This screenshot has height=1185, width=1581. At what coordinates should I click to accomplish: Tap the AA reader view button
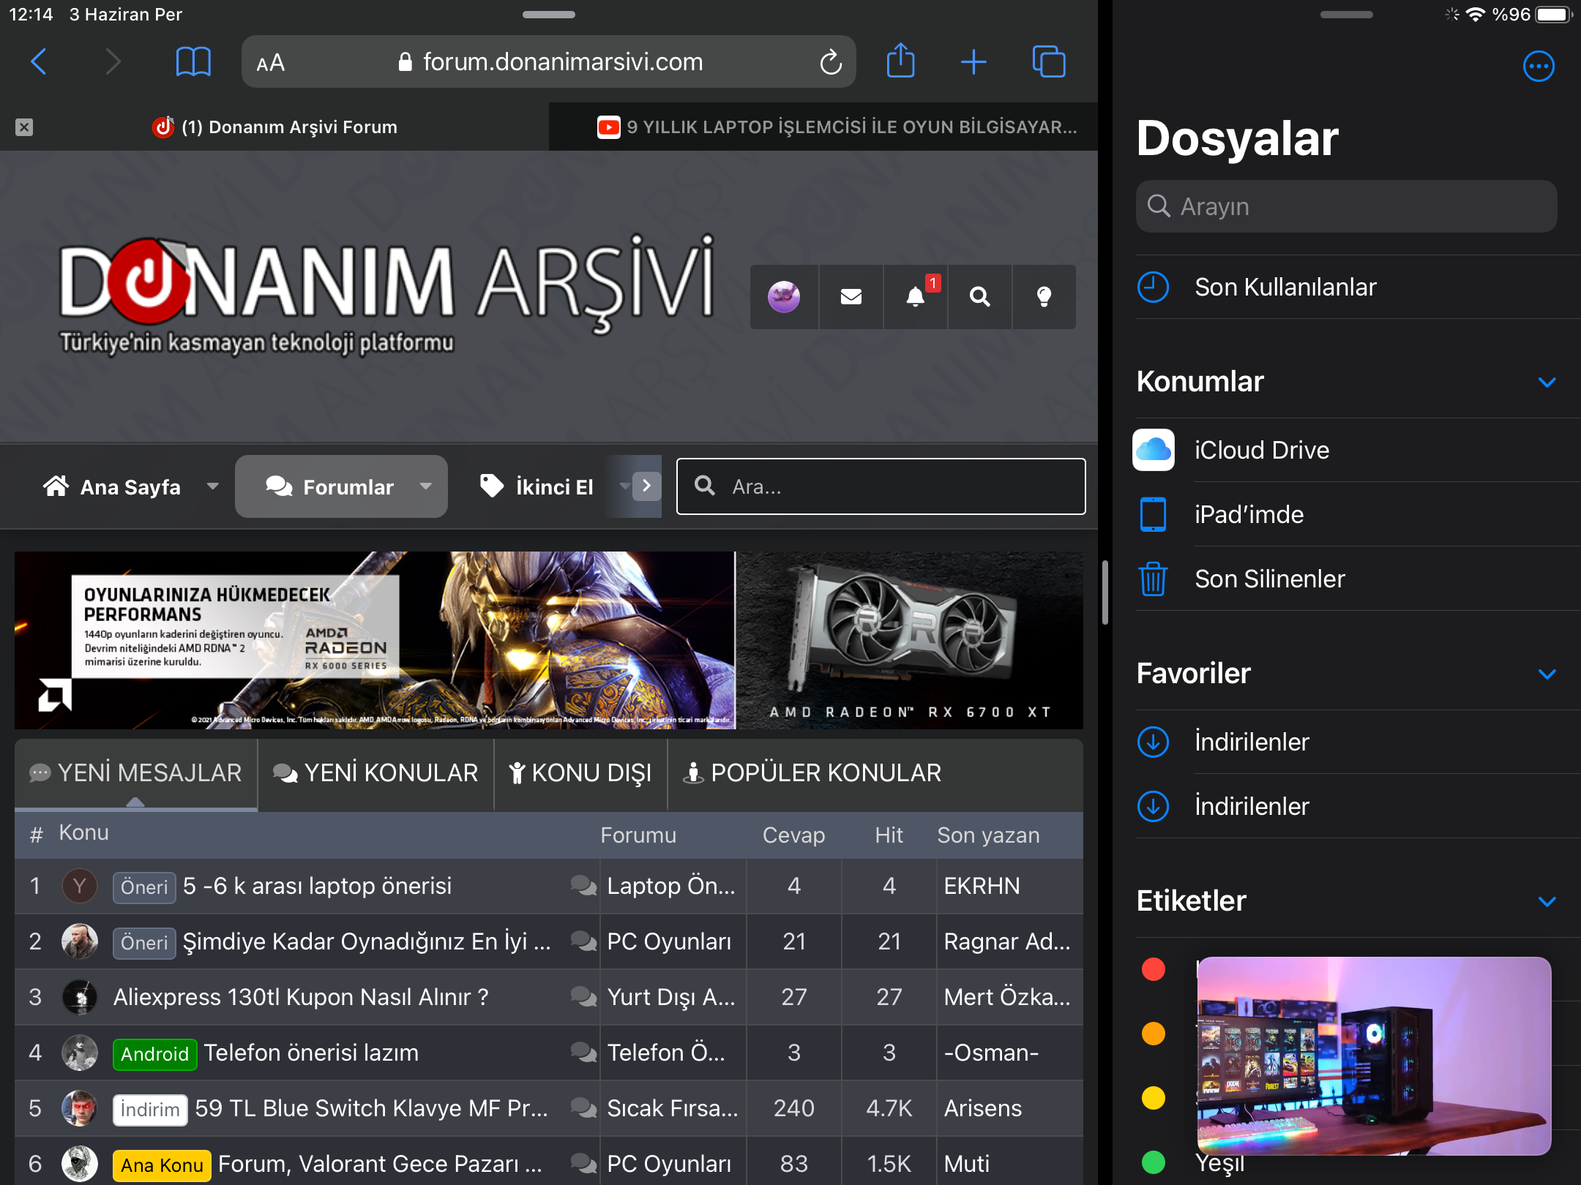click(x=270, y=63)
